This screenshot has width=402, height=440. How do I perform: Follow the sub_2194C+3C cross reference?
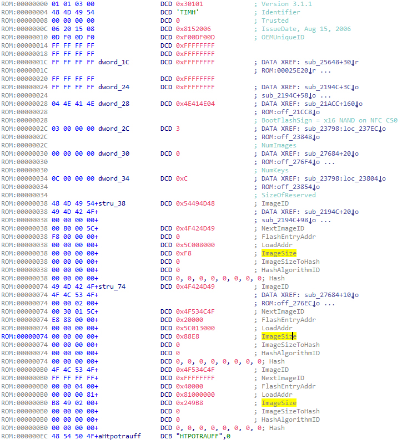(328, 87)
